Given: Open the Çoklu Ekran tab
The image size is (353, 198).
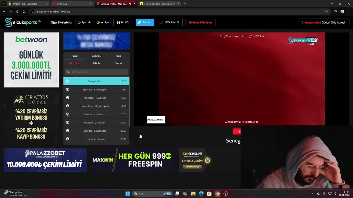Looking at the screenshot, I should pyautogui.click(x=74, y=63).
